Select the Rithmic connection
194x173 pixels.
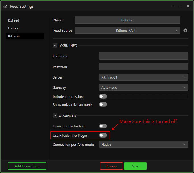pos(24,36)
